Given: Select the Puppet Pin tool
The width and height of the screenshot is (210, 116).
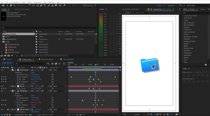Looking at the screenshot, I should coord(64,6).
